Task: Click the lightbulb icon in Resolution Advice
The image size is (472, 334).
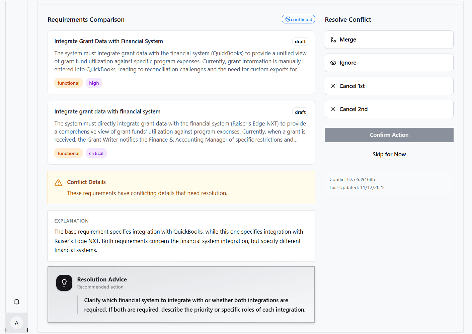Action: tap(64, 283)
